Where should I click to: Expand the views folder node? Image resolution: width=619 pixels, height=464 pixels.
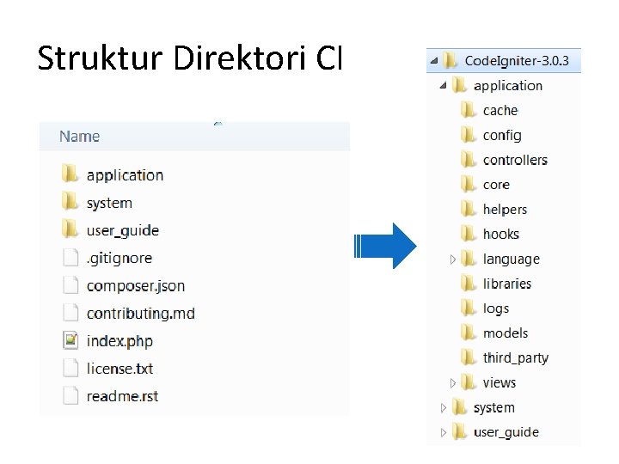click(x=453, y=382)
